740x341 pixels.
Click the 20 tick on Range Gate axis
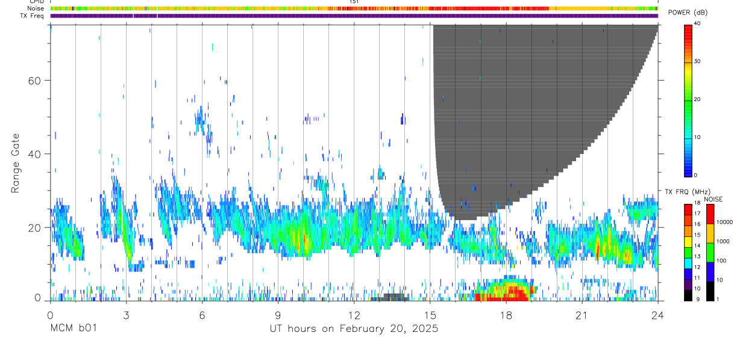click(x=36, y=227)
